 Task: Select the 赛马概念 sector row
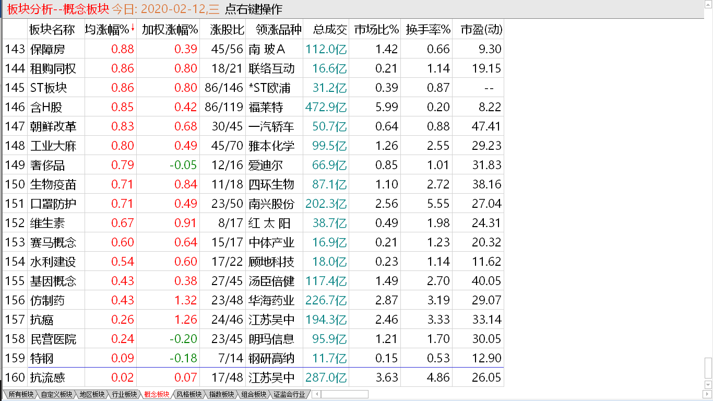coord(253,242)
